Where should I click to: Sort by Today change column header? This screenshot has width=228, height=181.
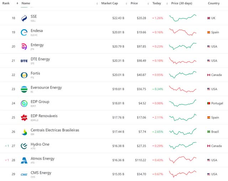(x=157, y=3)
